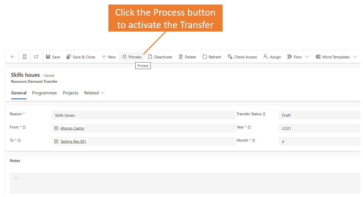Image resolution: width=363 pixels, height=197 pixels.
Task: Expand the Word Templates dropdown
Action: [355, 57]
